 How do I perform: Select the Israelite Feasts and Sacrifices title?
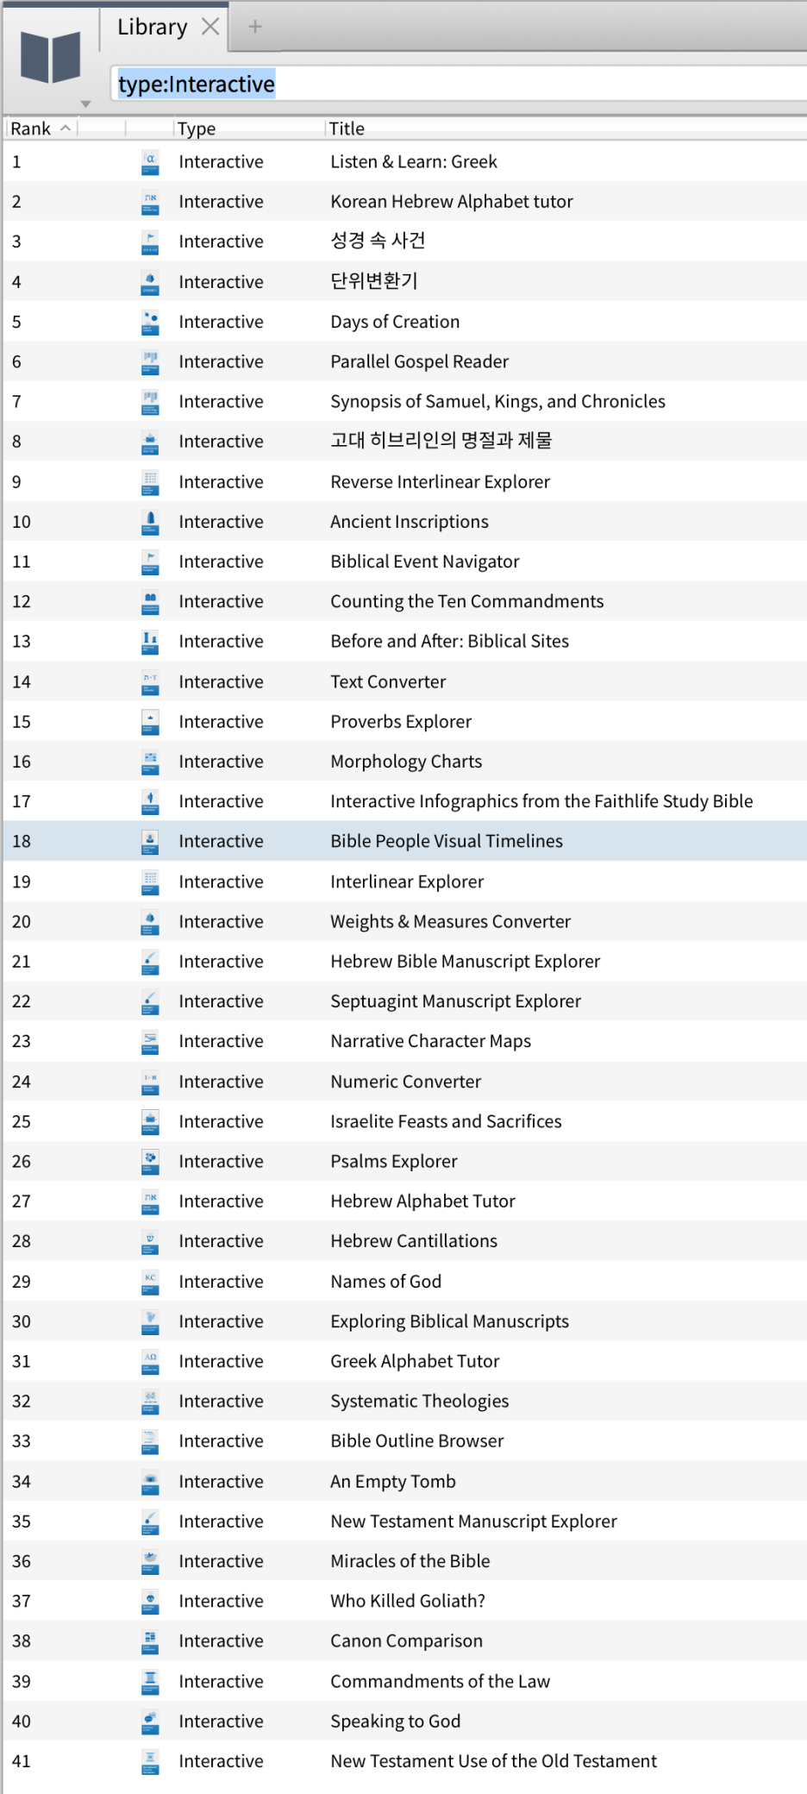tap(446, 1121)
